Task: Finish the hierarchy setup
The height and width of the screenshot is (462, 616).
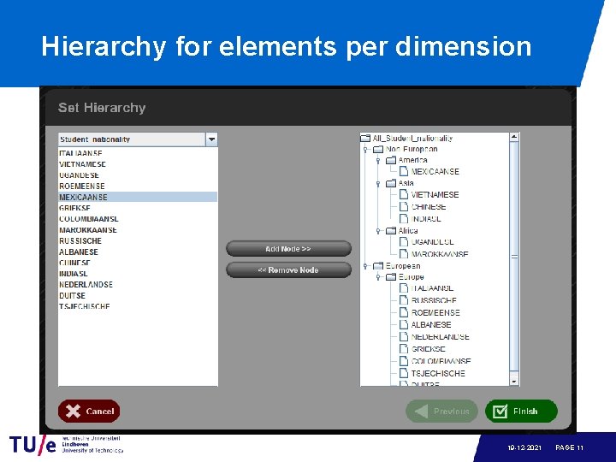Action: coord(521,412)
